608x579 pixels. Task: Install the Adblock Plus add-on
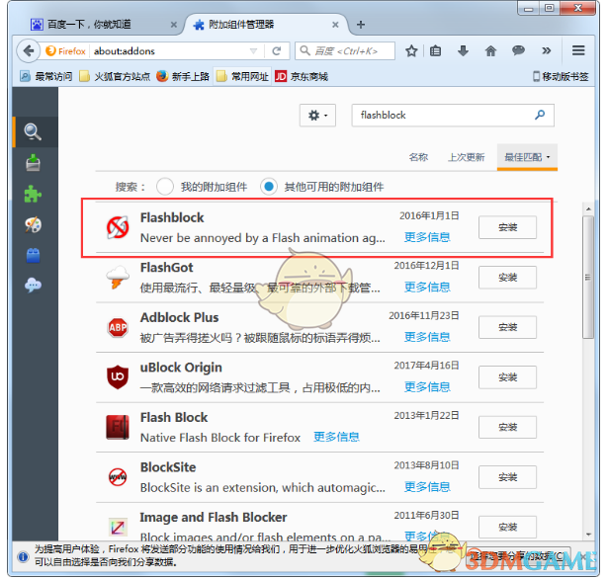(507, 327)
